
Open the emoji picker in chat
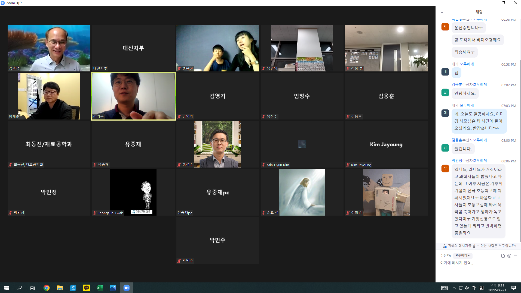(x=509, y=256)
